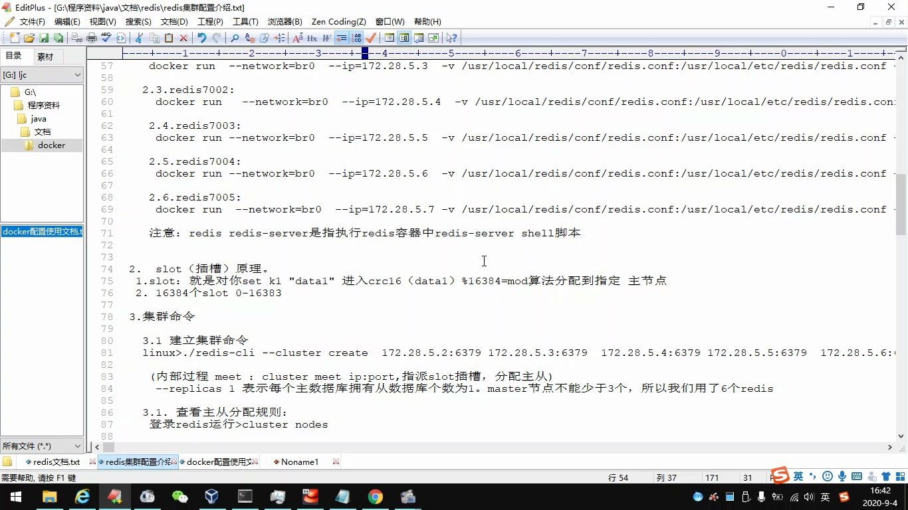The height and width of the screenshot is (510, 908).
Task: Open the 所有文件 (*.*) filter dropdown
Action: (42, 446)
